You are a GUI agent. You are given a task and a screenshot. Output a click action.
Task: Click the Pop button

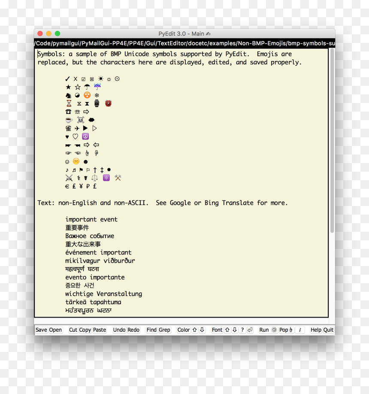coord(284,330)
